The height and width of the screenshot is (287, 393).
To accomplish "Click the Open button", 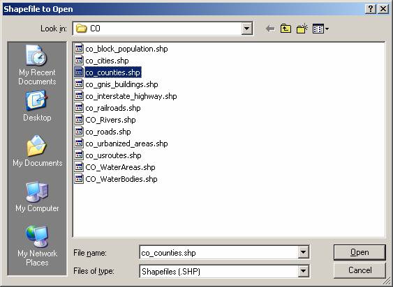I will tap(359, 252).
